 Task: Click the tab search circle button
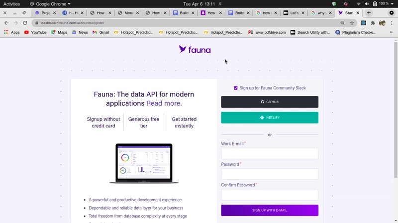pyautogui.click(x=392, y=13)
